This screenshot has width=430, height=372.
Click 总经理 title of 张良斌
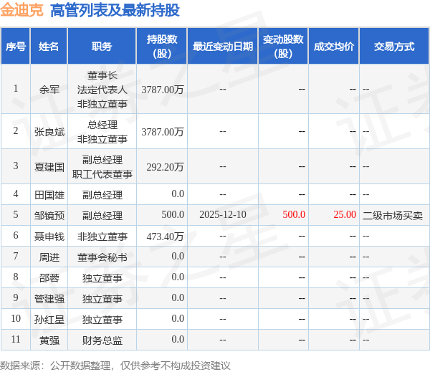tap(102, 125)
